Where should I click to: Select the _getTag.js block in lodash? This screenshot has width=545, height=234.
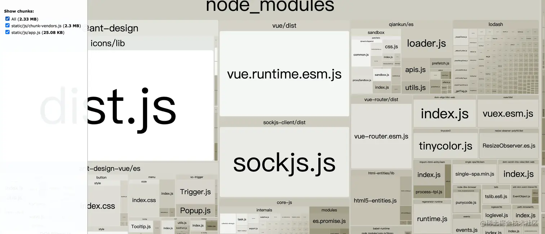click(461, 91)
